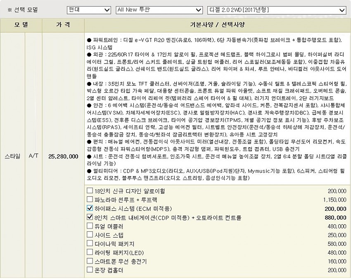
Task: Click the 기본사양 / 선택사양 header
Action: click(x=217, y=25)
